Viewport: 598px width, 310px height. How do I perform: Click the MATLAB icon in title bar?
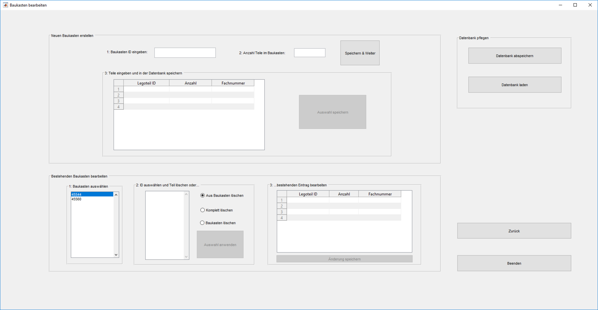pos(5,5)
